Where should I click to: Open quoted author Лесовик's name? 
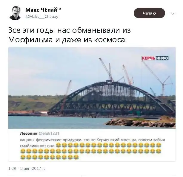pyautogui.click(x=29, y=133)
